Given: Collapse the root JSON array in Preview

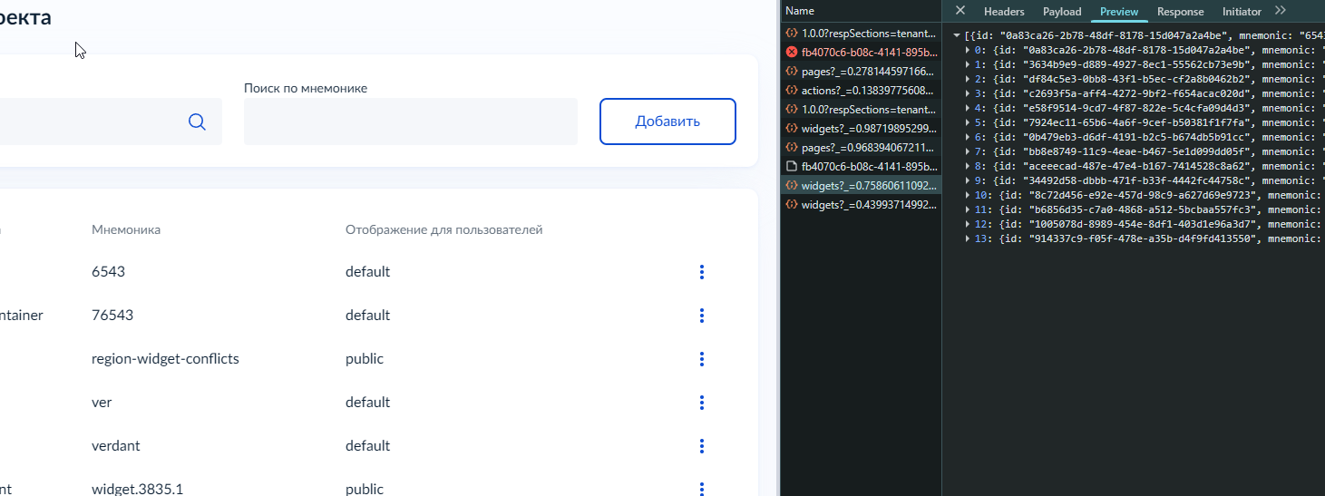Looking at the screenshot, I should pos(957,34).
